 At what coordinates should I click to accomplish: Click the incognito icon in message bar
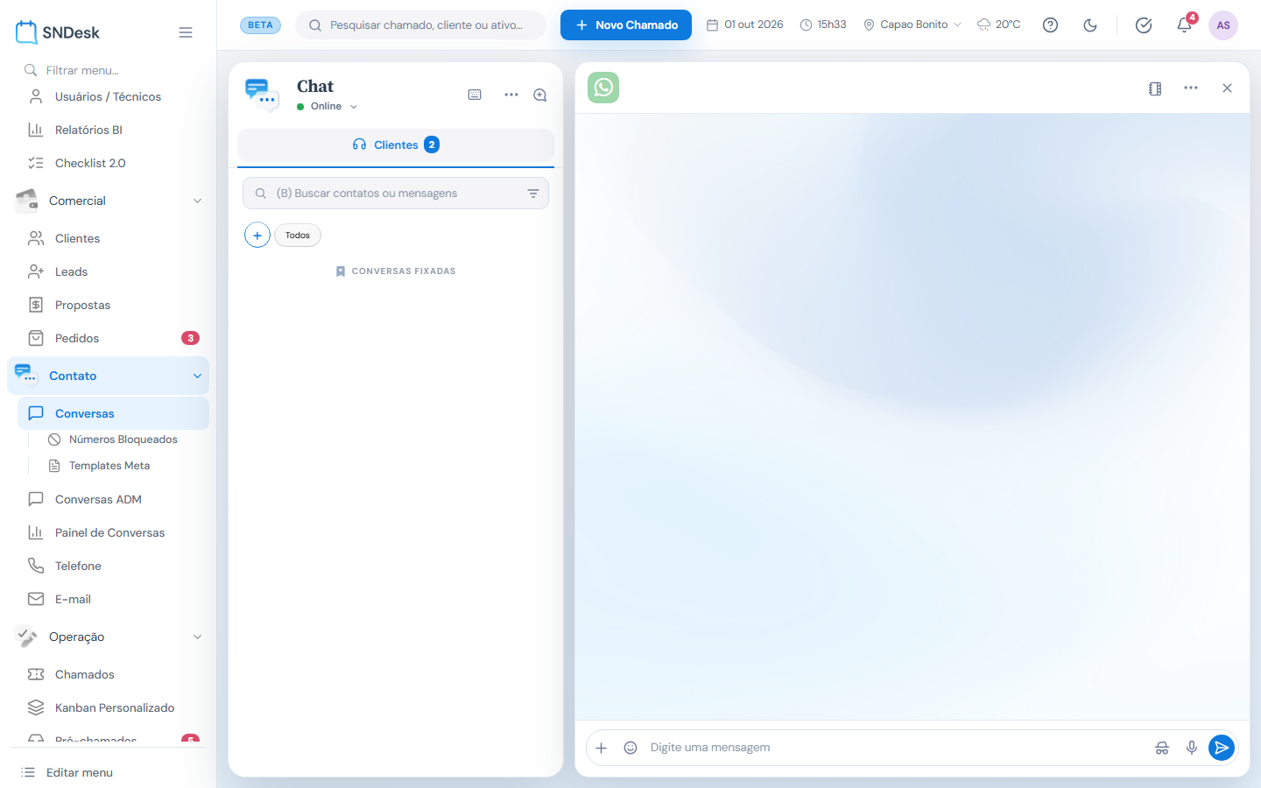click(1162, 748)
